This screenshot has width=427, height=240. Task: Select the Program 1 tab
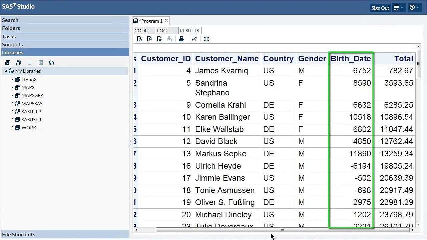pyautogui.click(x=151, y=21)
